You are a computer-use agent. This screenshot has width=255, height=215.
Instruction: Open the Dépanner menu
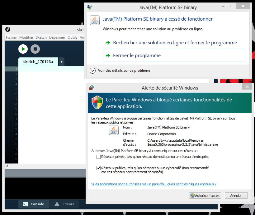pyautogui.click(x=57, y=37)
